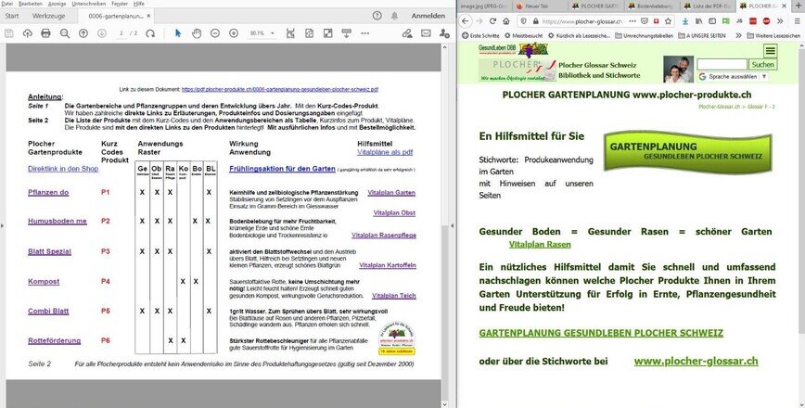
Task: Open the Anzeige menu
Action: click(x=57, y=4)
